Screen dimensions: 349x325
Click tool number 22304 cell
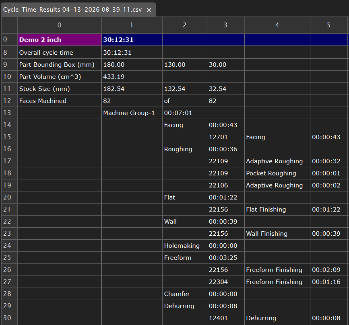tap(225, 282)
